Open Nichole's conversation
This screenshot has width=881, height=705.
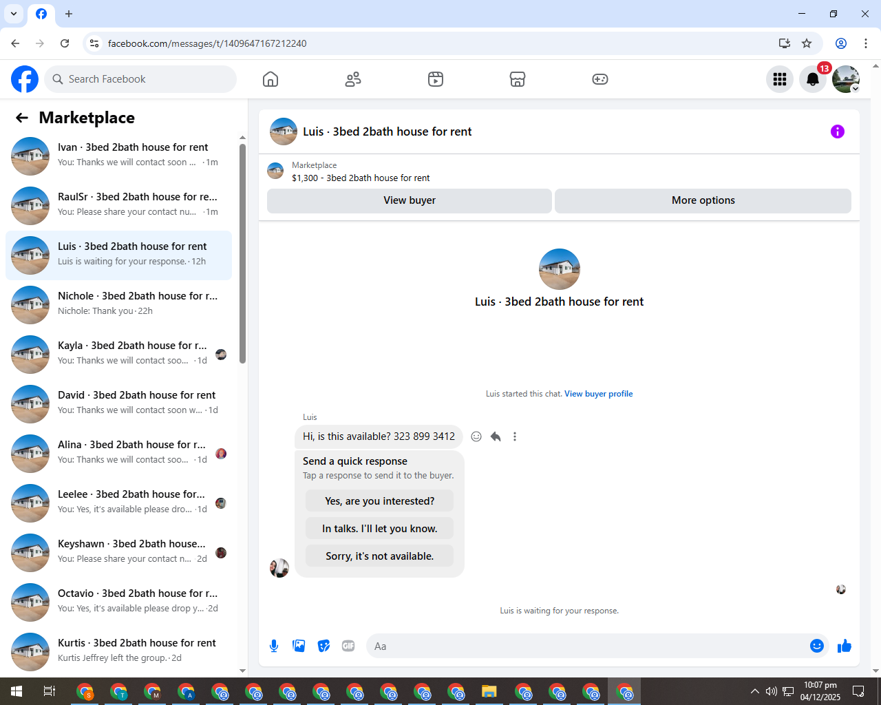(x=118, y=304)
